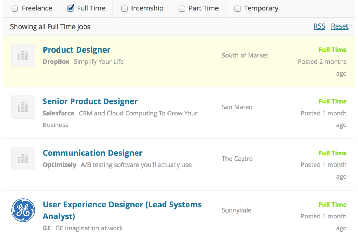
Task: Click Full Time tag on DropBox listing
Action: click(x=333, y=50)
